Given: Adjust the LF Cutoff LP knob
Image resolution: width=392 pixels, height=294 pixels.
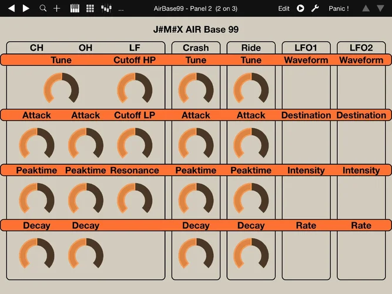Looking at the screenshot, I should pyautogui.click(x=135, y=143).
